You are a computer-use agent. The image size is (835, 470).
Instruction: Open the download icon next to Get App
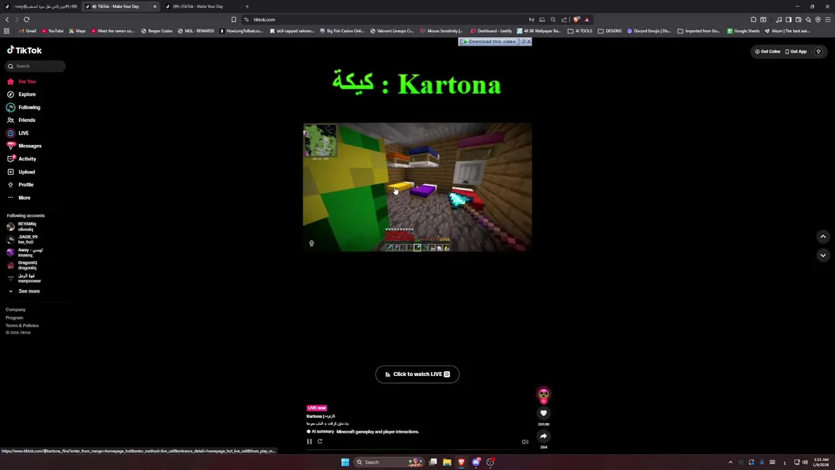point(819,52)
